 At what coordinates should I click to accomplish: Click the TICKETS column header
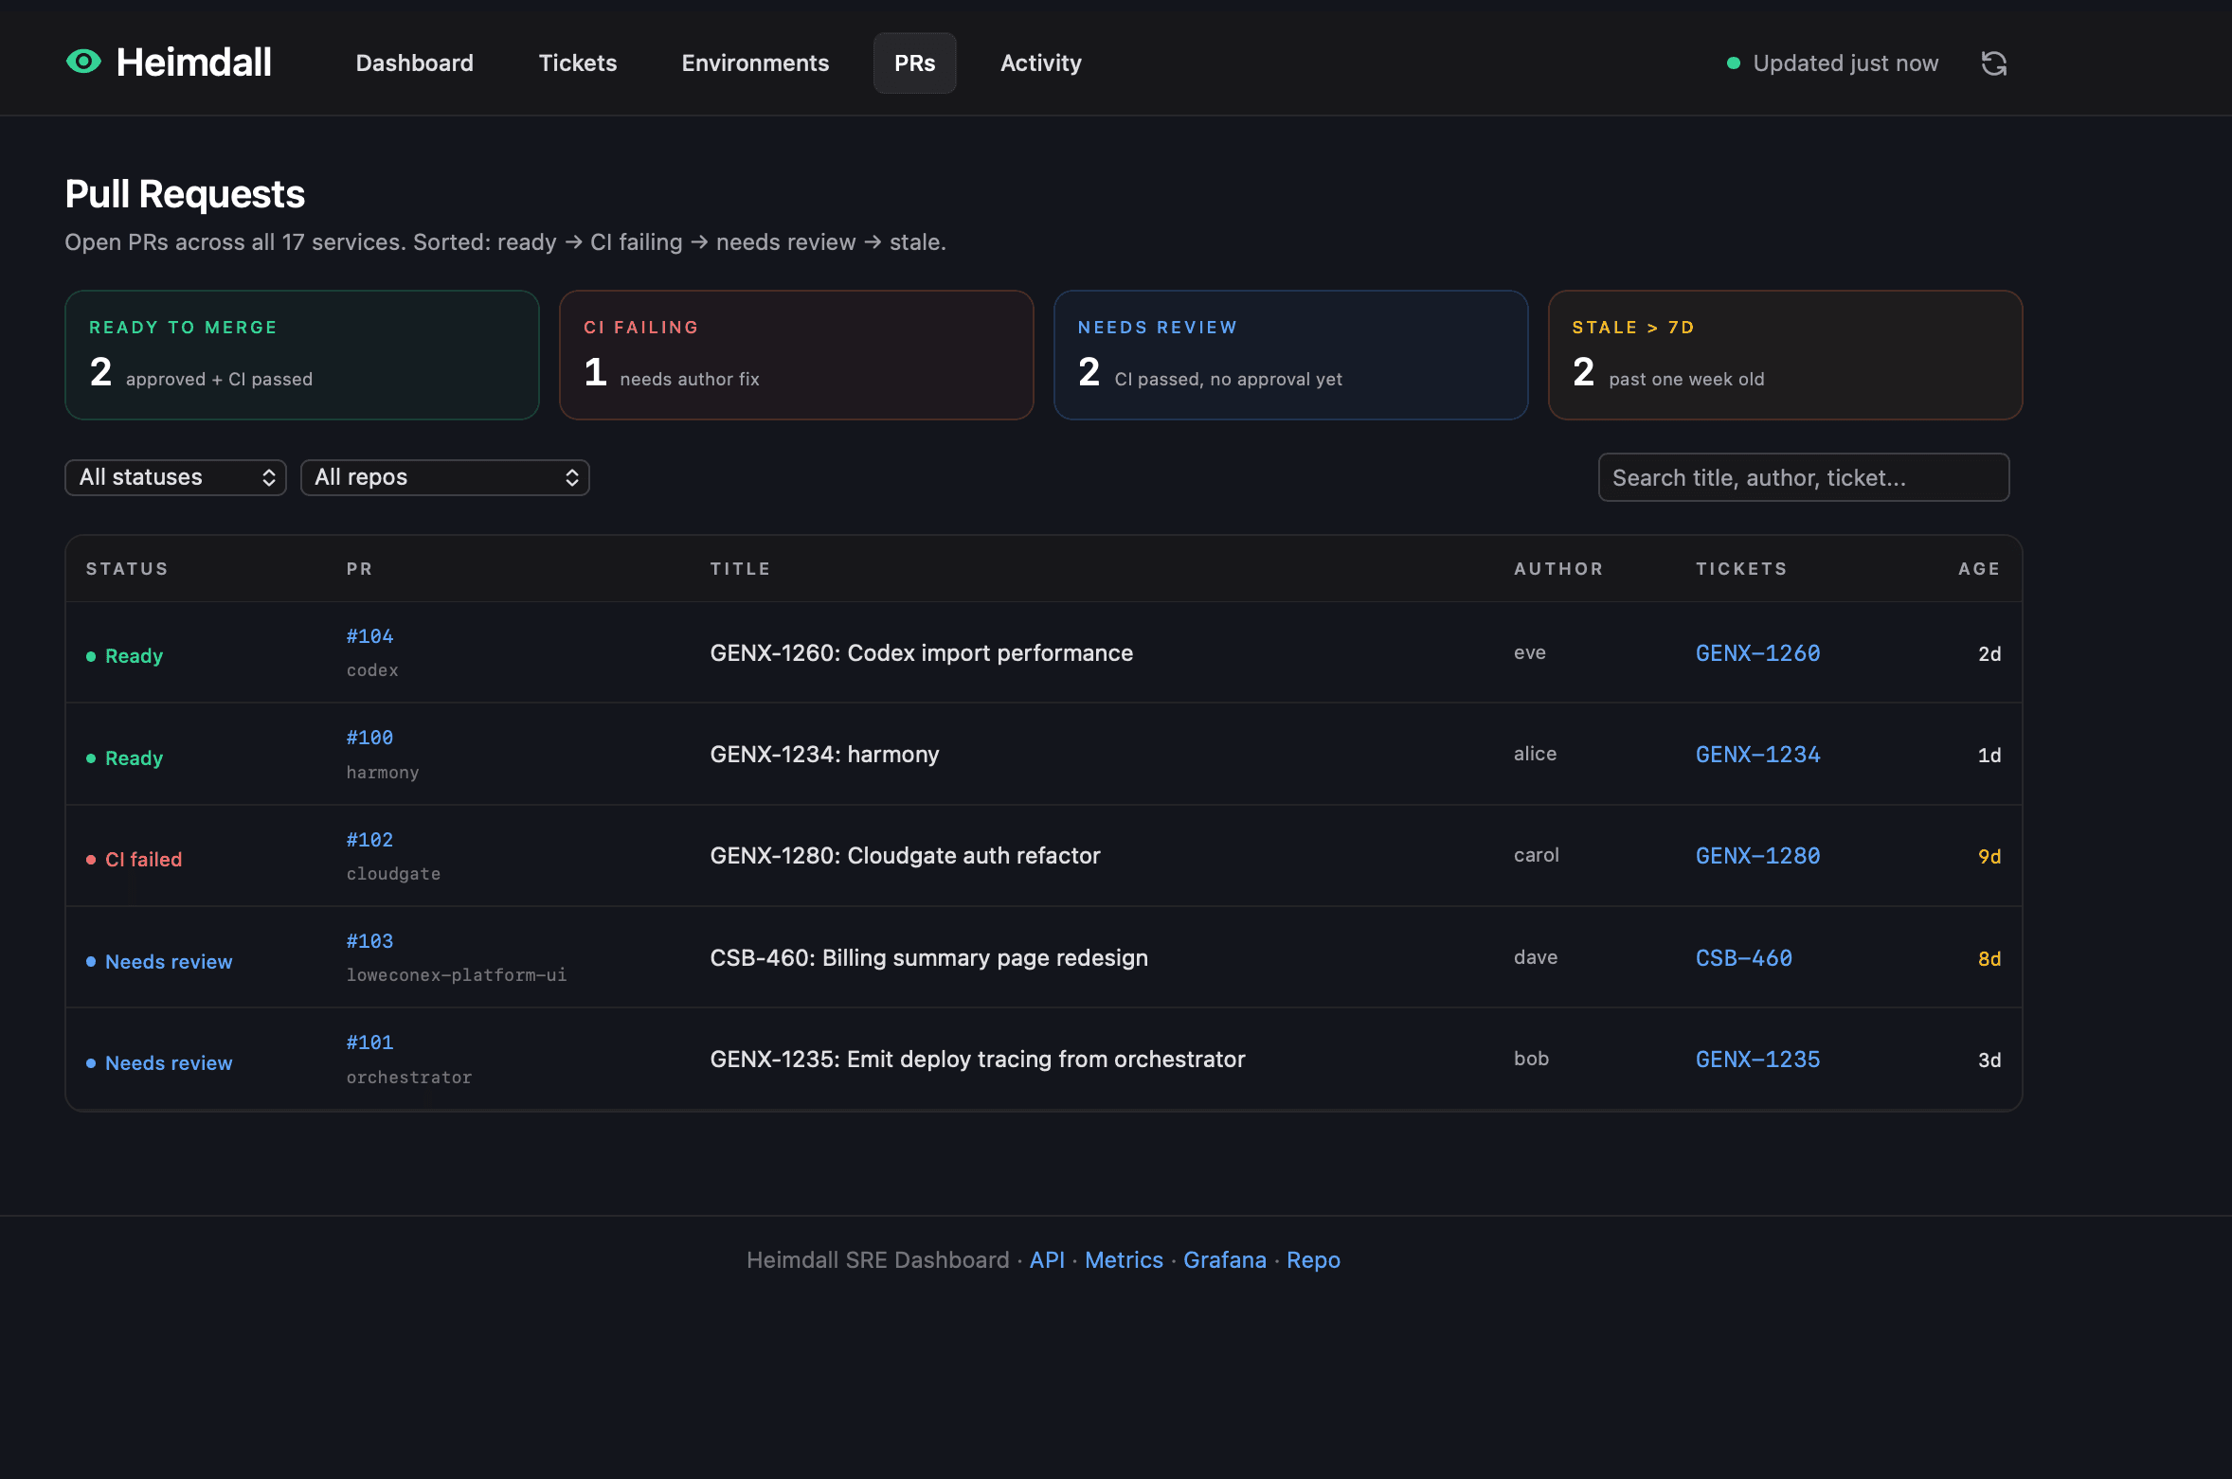coord(1741,569)
